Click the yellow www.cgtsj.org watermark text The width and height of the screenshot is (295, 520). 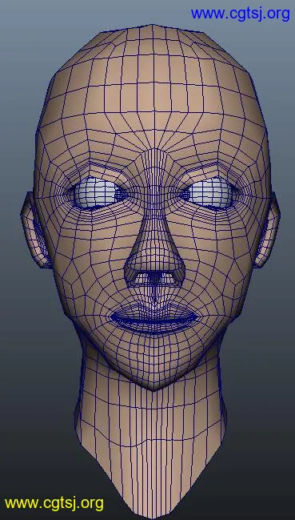pos(54,503)
